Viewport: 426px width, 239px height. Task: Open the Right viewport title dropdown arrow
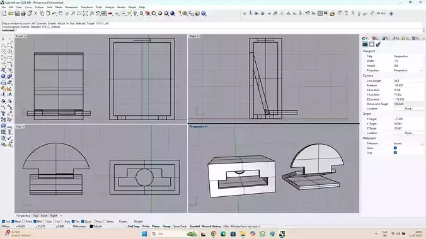coord(199,36)
